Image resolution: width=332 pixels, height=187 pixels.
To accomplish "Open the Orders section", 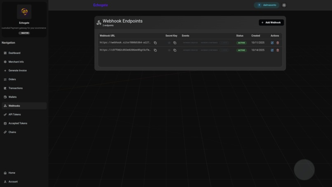I will tap(24, 79).
